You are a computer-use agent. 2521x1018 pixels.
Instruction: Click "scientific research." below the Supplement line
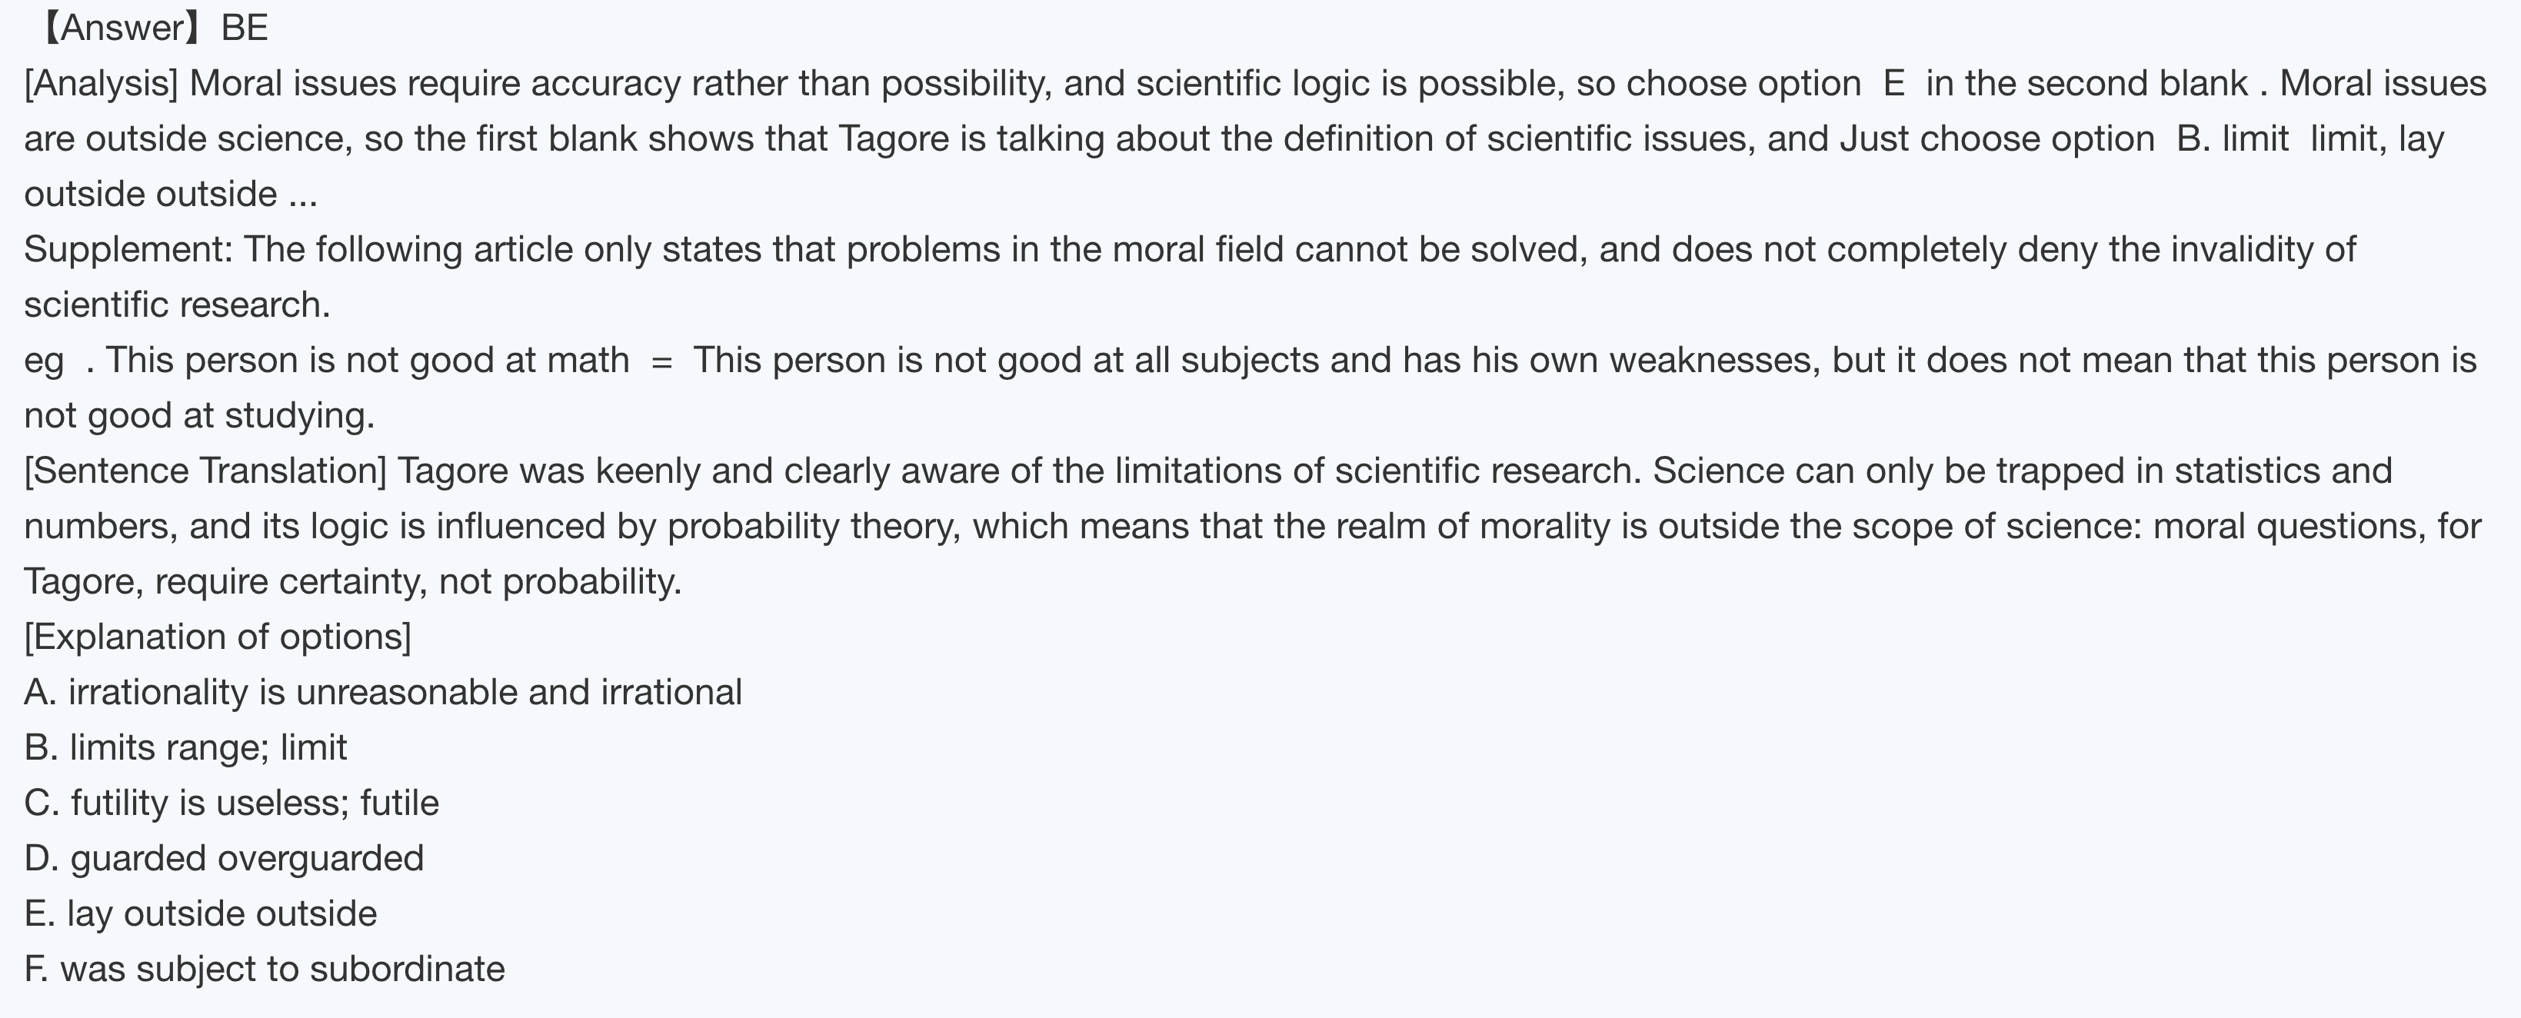coord(177,305)
